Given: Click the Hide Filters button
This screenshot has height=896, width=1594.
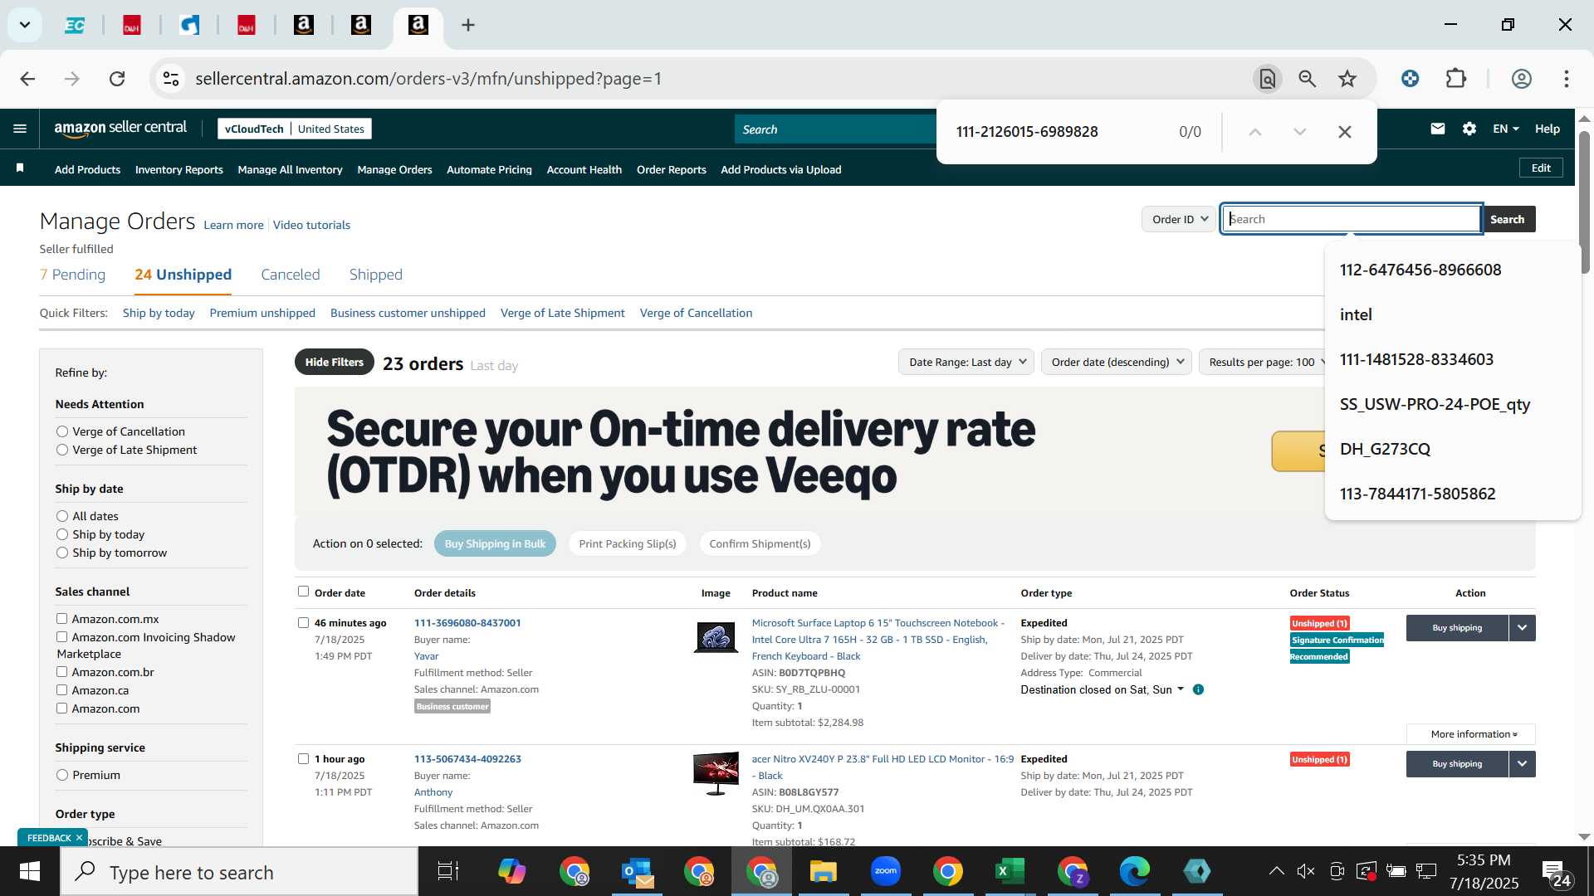Looking at the screenshot, I should (335, 362).
